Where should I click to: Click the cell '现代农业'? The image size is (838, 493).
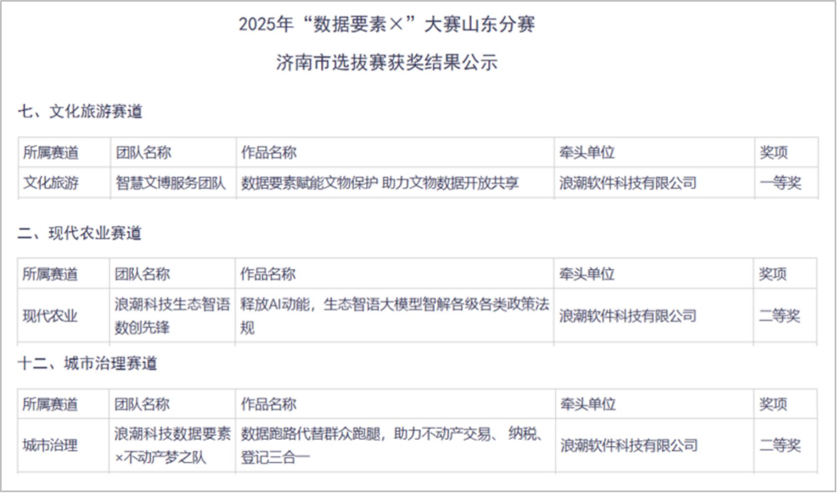[x=50, y=316]
